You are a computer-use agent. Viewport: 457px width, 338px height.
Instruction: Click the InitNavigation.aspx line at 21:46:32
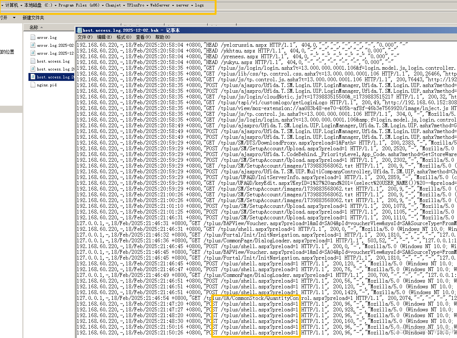(x=267, y=234)
